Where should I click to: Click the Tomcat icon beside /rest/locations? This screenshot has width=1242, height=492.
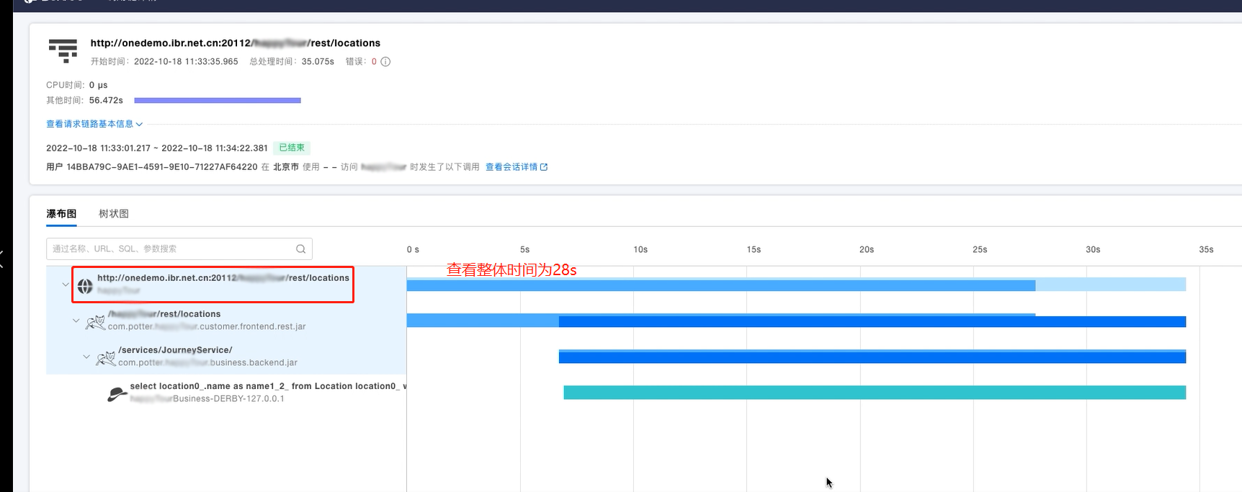click(x=95, y=321)
